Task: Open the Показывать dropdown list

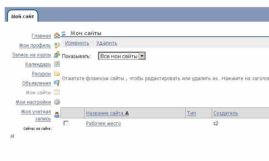Action: 122,56
